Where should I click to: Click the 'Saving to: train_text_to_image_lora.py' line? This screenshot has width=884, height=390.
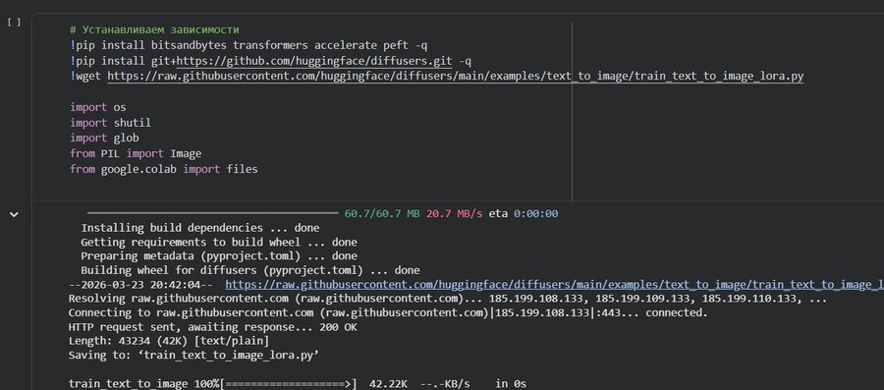coord(193,356)
